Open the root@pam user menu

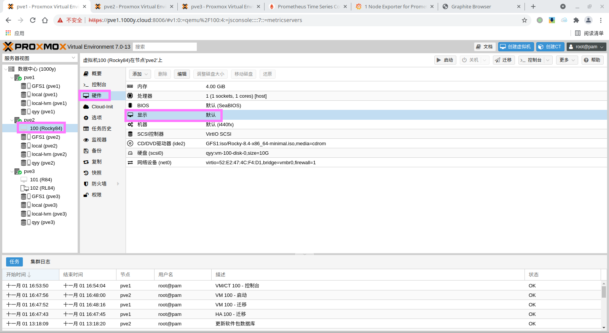click(x=586, y=47)
